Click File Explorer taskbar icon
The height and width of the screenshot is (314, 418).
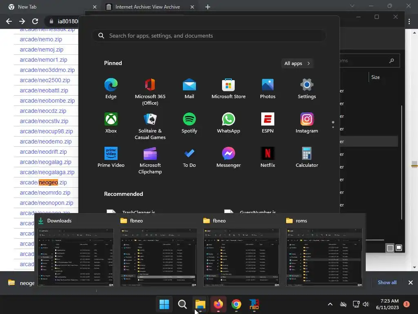click(200, 304)
